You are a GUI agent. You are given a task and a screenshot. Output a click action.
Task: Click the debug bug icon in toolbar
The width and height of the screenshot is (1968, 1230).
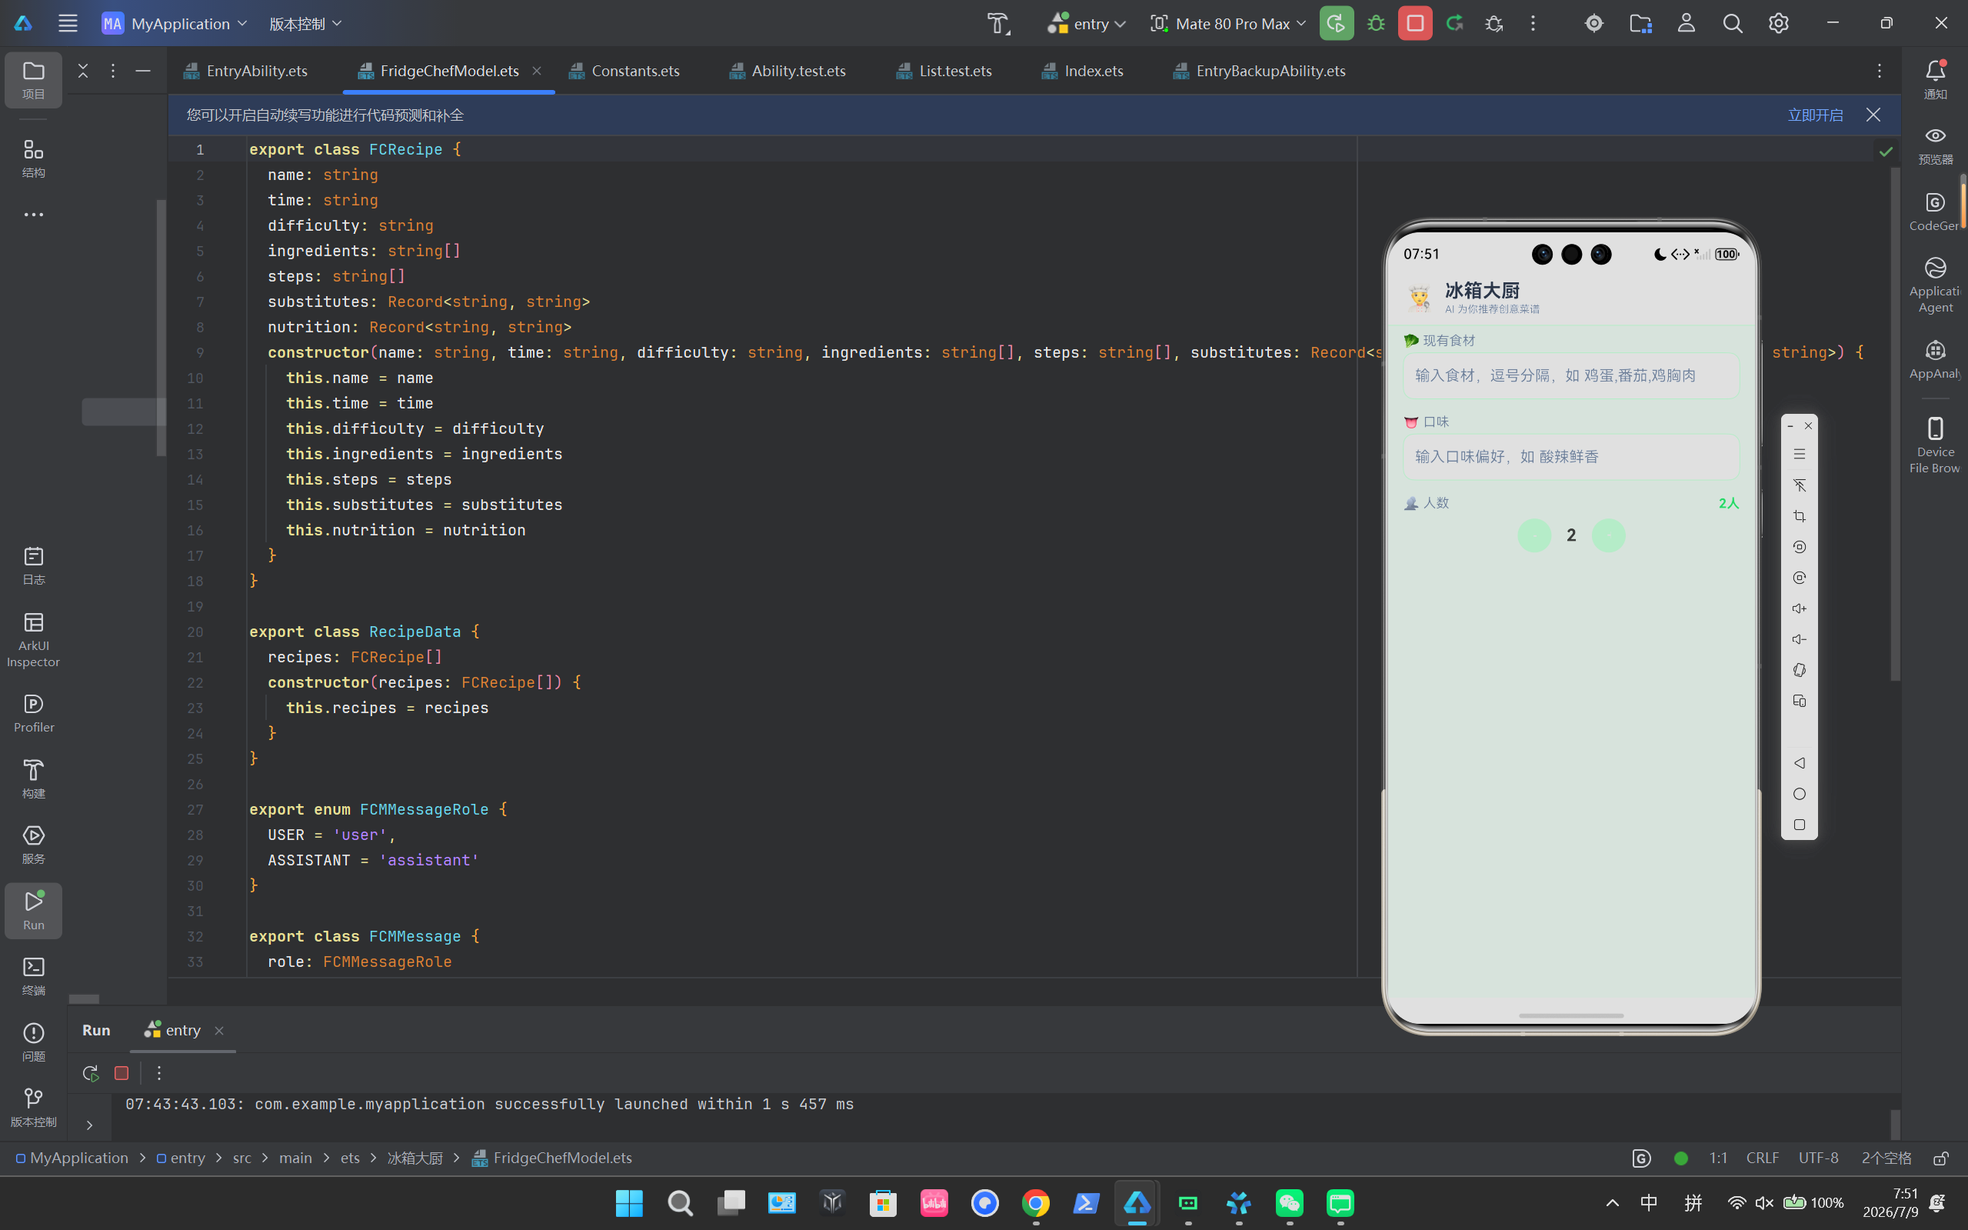(x=1376, y=23)
